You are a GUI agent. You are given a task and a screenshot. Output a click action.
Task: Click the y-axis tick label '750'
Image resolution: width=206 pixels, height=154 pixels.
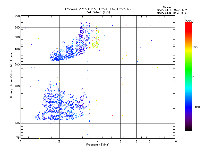(17, 16)
